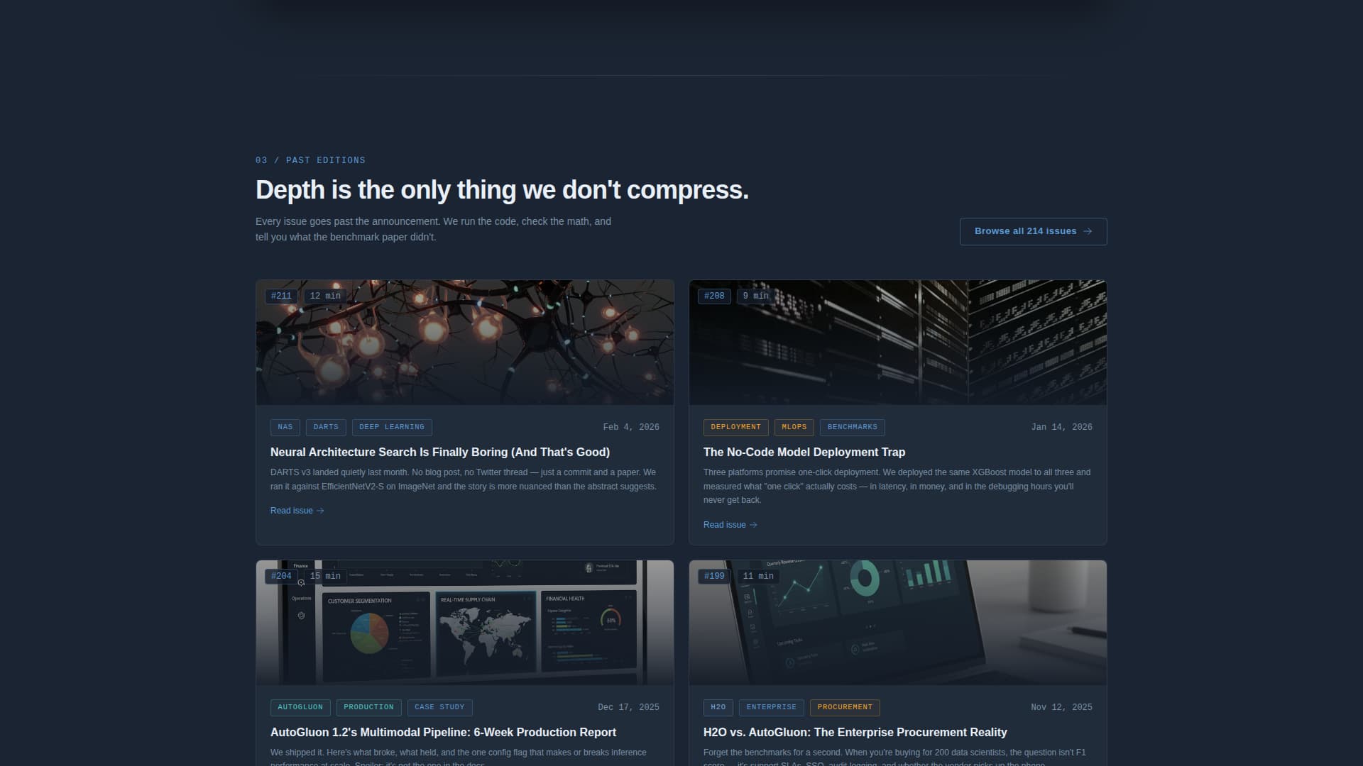Viewport: 1363px width, 766px height.
Task: Click the 11 min reading time badge
Action: click(x=758, y=576)
